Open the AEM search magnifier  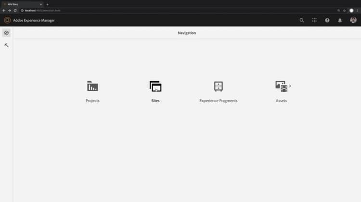(x=302, y=20)
